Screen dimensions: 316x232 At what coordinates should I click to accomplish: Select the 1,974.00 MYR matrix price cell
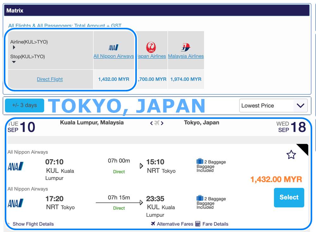pyautogui.click(x=186, y=79)
